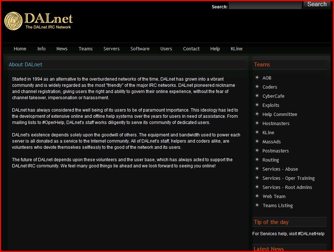Click the Latest News heading
The image size is (334, 252).
coord(269,249)
